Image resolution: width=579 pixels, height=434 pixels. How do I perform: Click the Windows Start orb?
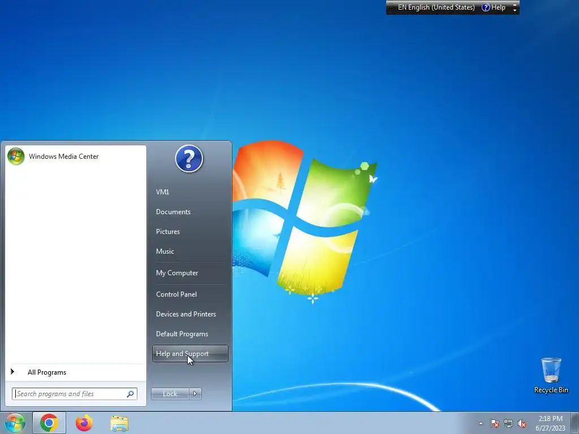(x=15, y=423)
